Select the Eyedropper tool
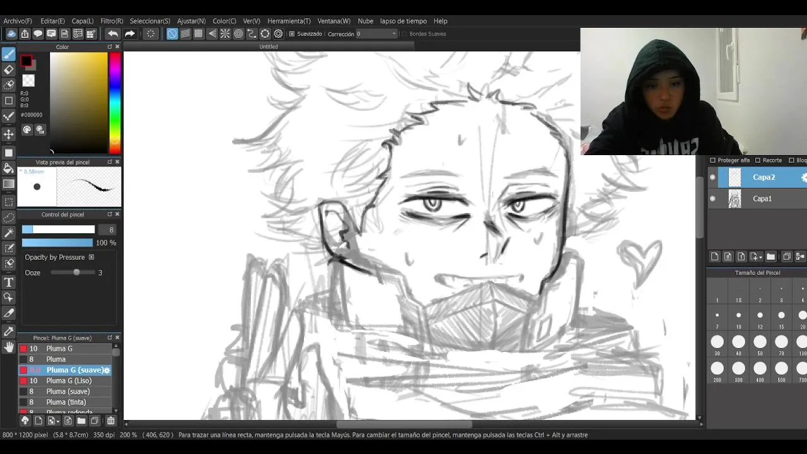Screen dimensions: 807x454 (9, 332)
